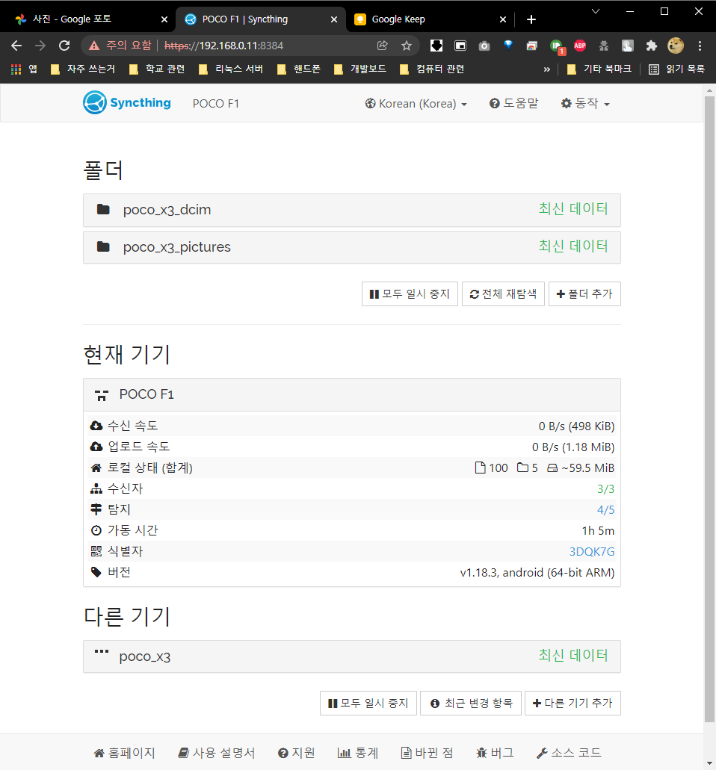
Task: Open the 읽기 목록 reading list
Action: tap(676, 69)
